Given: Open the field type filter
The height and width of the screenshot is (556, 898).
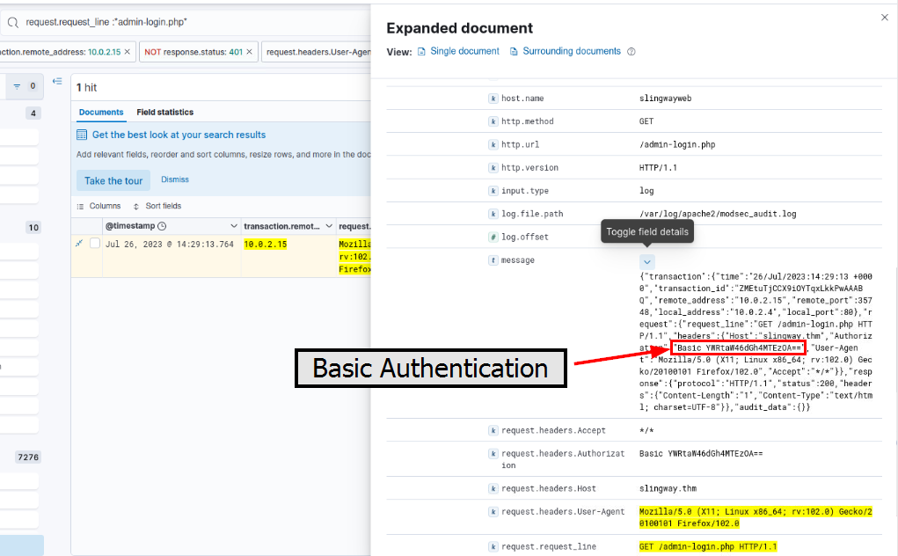Looking at the screenshot, I should point(18,86).
